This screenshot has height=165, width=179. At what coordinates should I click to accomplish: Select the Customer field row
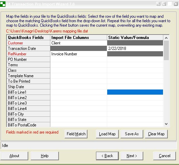[x=29, y=43]
